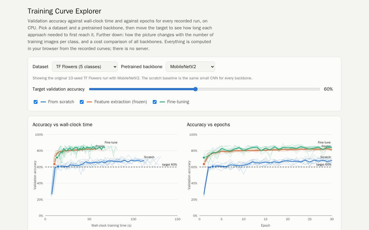Click the blue circle marker in epochs chart
Image resolution: width=369 pixels, height=230 pixels.
click(x=213, y=166)
